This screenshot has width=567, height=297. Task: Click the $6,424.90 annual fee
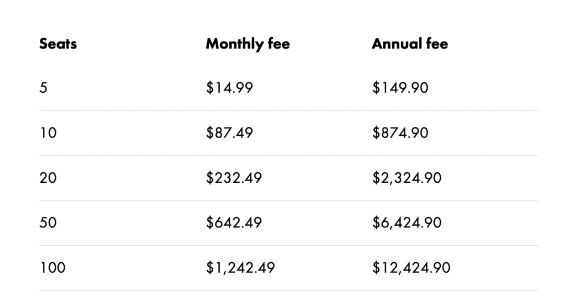[406, 223]
